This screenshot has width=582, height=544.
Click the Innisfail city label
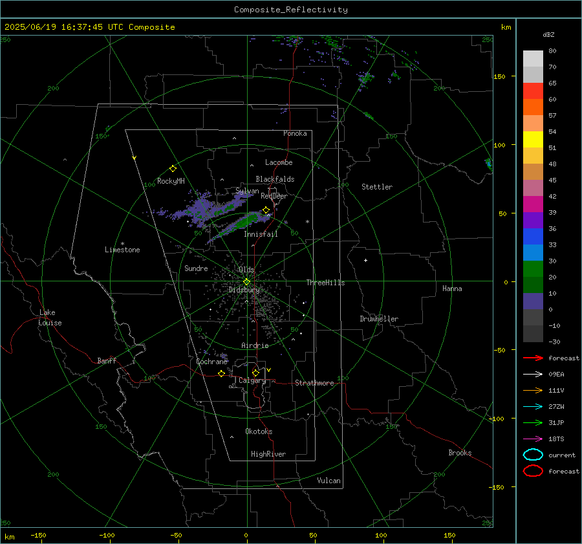point(261,234)
